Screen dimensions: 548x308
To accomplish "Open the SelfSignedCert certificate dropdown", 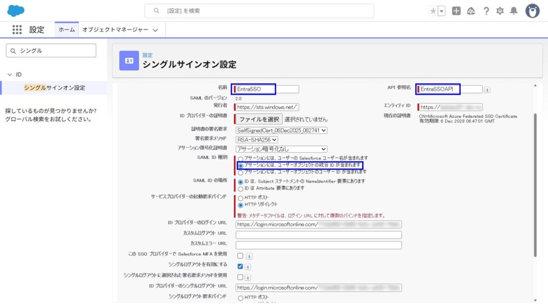I will pyautogui.click(x=281, y=130).
